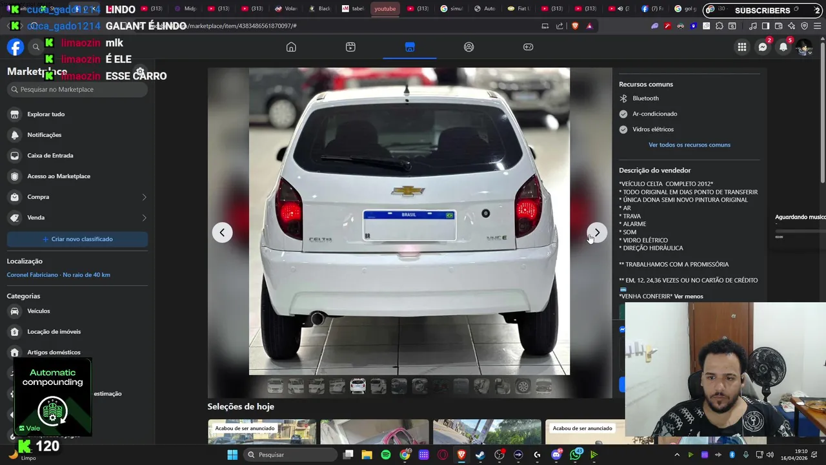Switch to the Fiat browser tab
826x465 pixels.
point(519,9)
